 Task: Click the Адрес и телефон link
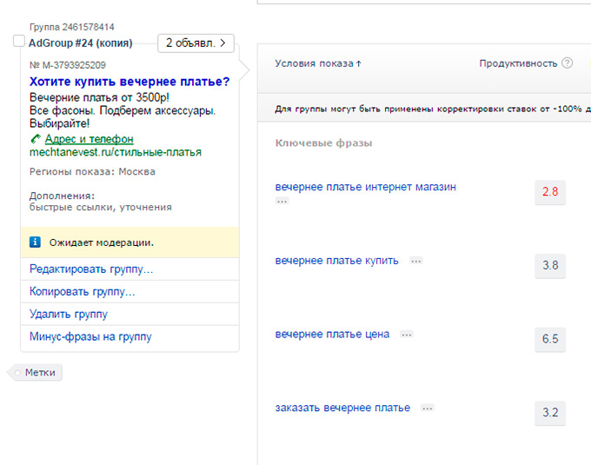pos(89,139)
